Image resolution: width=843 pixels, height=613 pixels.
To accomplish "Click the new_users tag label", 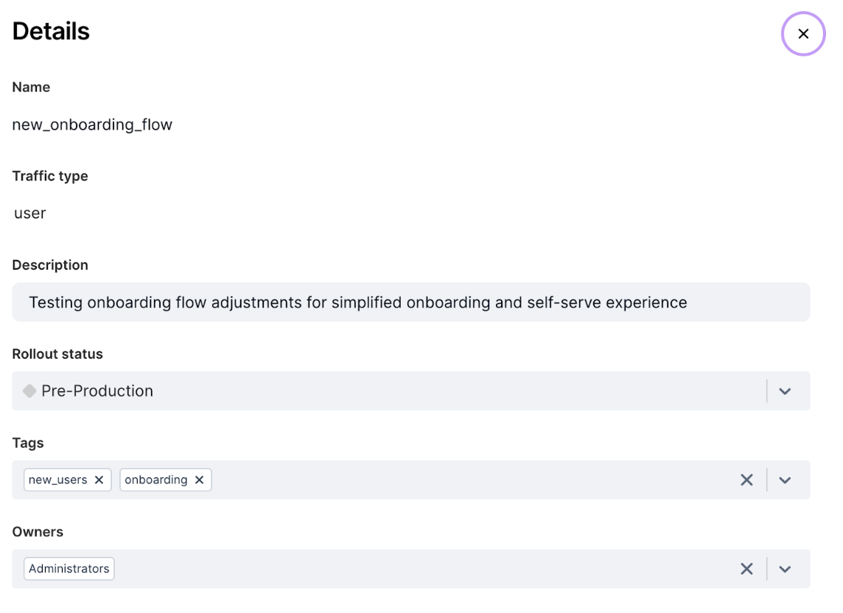I will pos(57,480).
